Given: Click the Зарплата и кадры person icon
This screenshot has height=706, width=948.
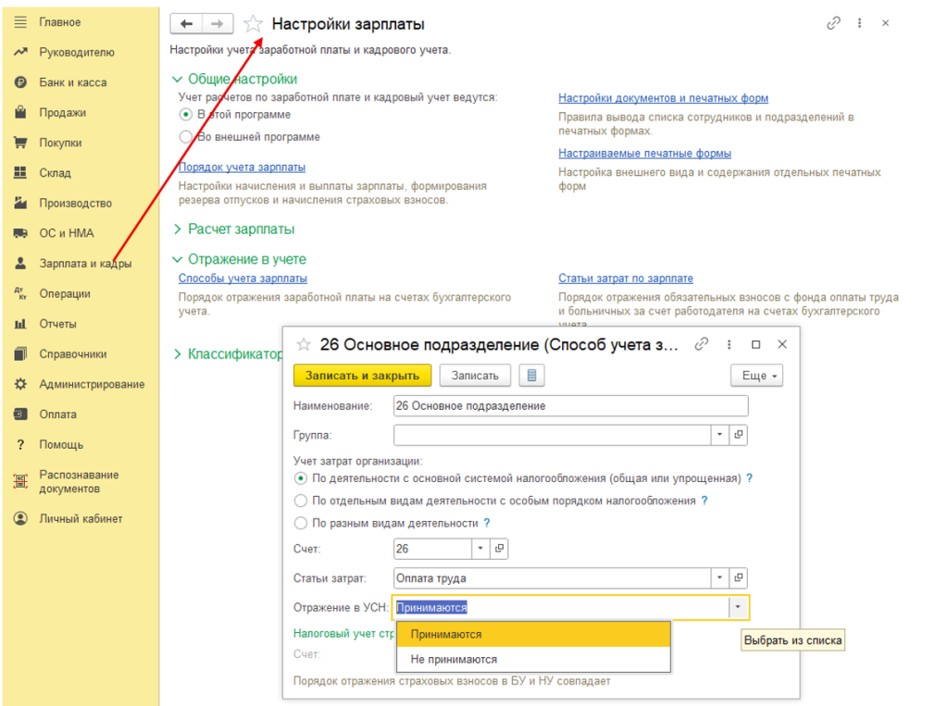Looking at the screenshot, I should pos(20,263).
